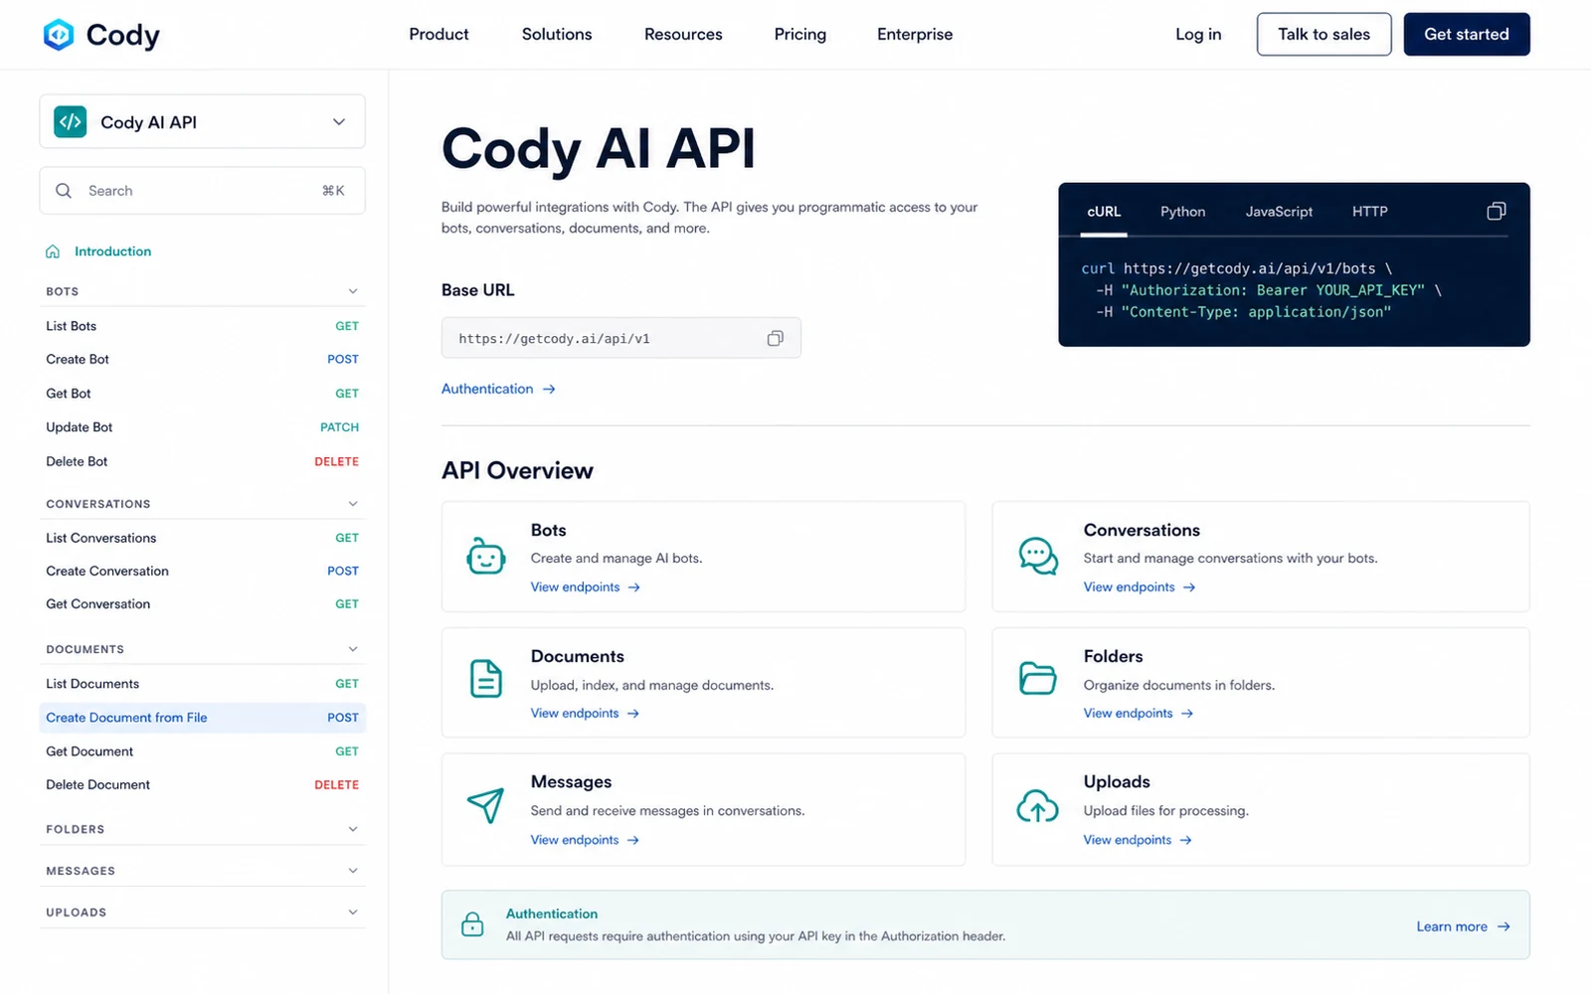Click the Get started button
1591x994 pixels.
click(1467, 35)
